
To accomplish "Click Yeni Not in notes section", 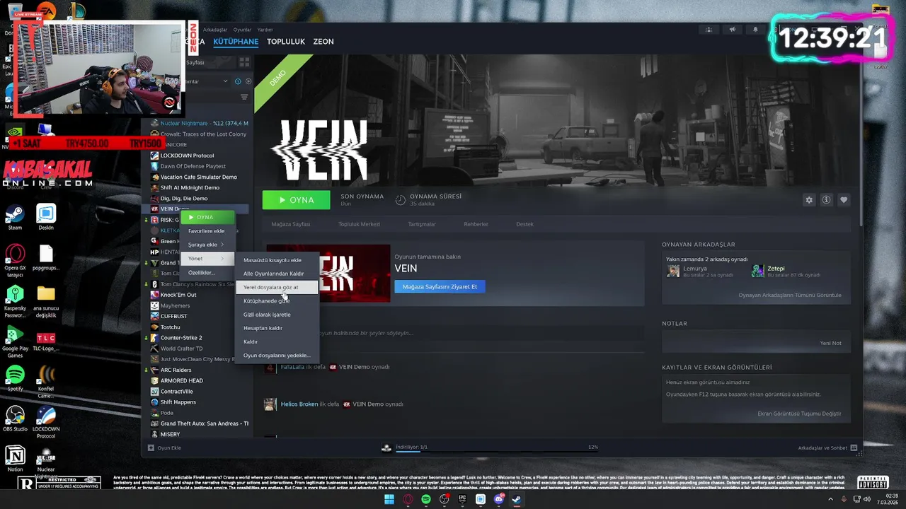I will pyautogui.click(x=830, y=343).
